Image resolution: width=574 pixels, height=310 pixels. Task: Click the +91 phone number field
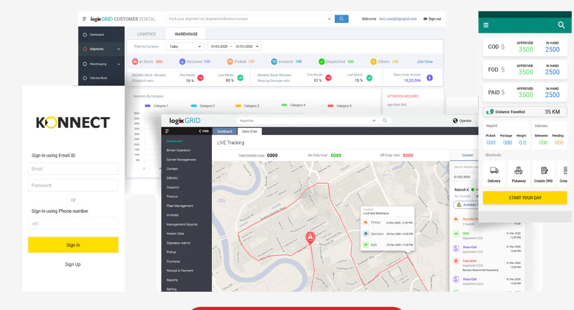73,224
